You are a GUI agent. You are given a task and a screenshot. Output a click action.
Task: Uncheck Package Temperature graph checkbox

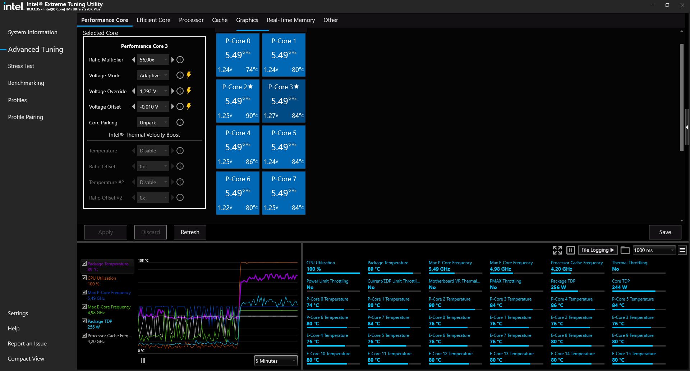[84, 264]
